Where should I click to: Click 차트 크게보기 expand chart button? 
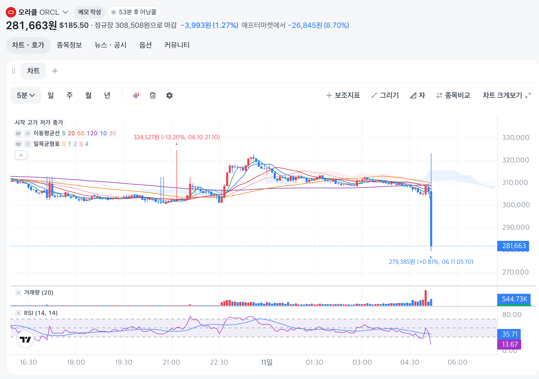point(507,95)
